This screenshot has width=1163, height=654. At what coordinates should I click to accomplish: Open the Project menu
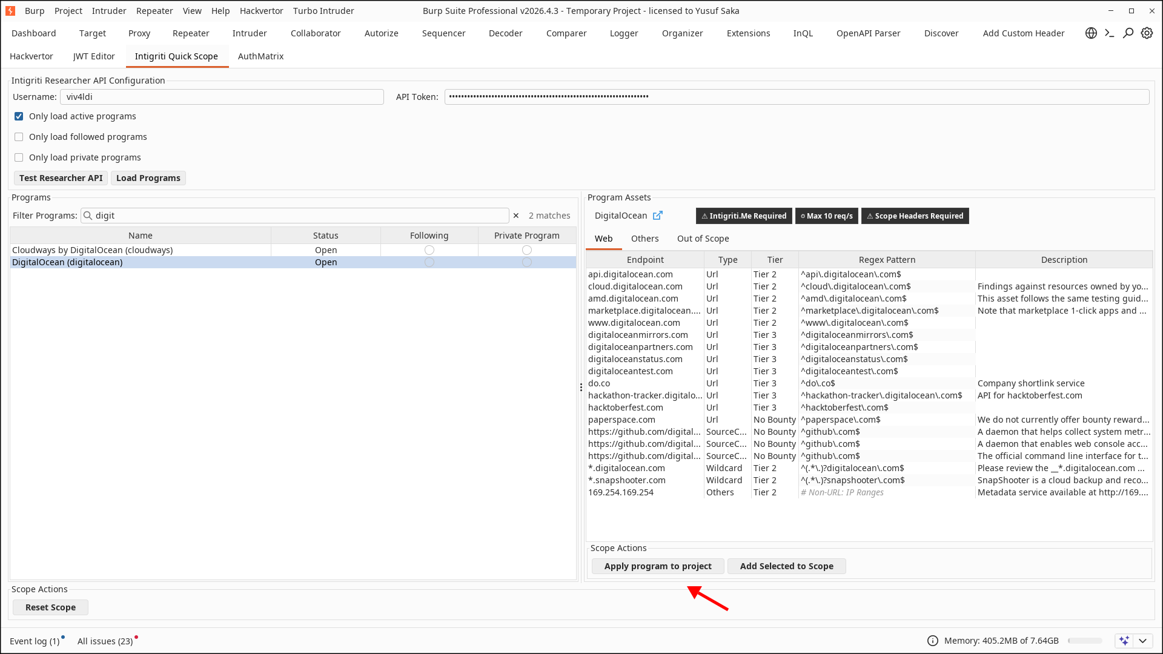(x=68, y=11)
